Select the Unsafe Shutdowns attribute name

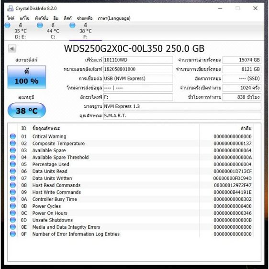pyautogui.click(x=53, y=220)
